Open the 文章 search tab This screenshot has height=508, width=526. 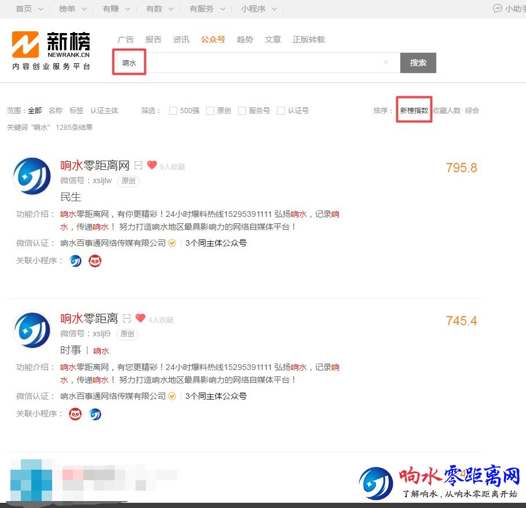(273, 39)
